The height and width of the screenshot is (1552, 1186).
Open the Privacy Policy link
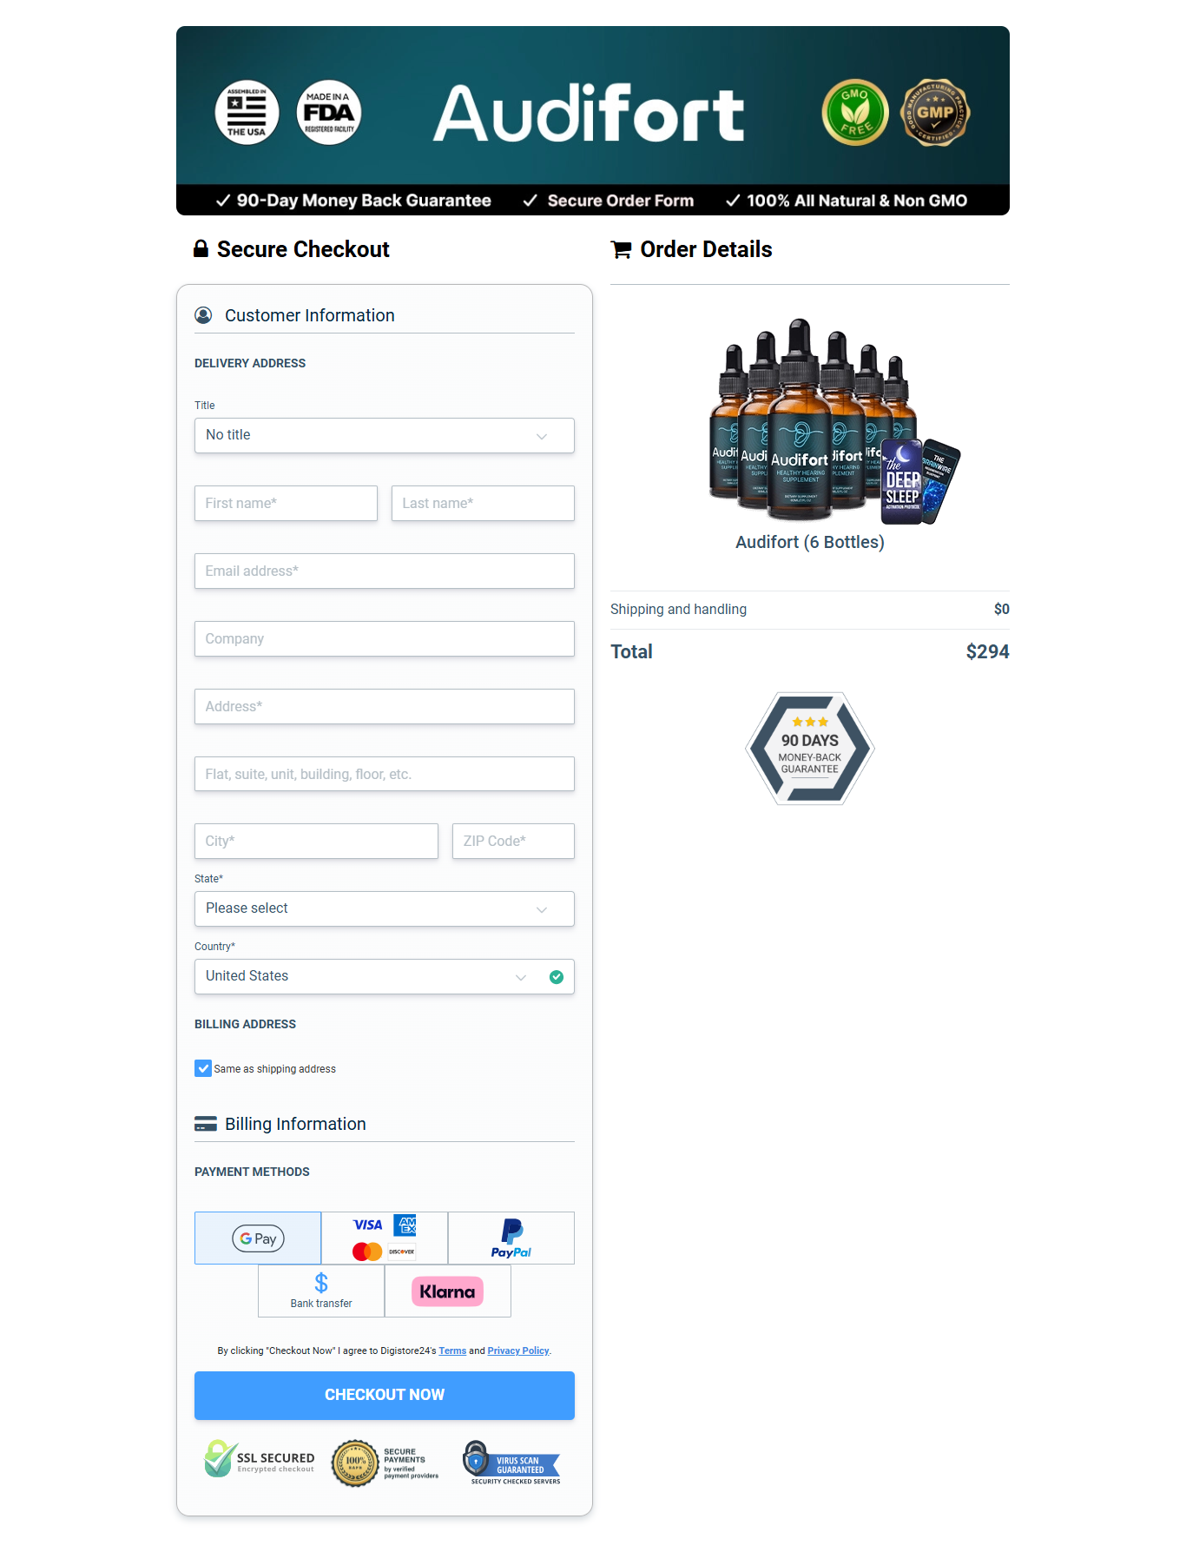point(518,1351)
